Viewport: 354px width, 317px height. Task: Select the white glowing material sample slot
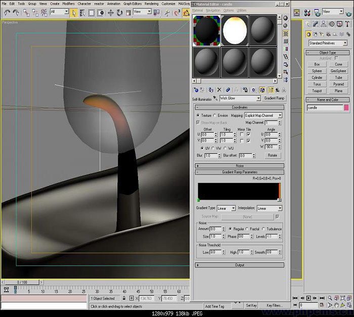(x=235, y=31)
